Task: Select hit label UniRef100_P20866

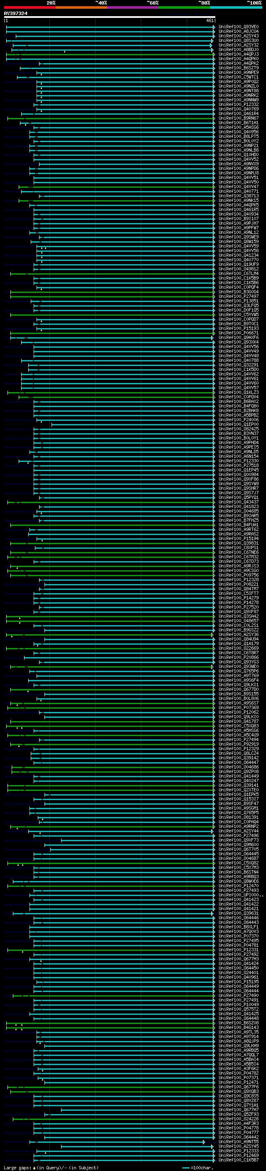Action: tap(238, 657)
